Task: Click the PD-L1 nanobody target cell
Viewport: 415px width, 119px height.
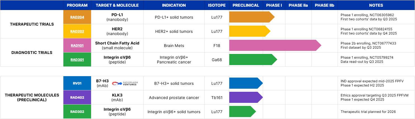Action: 117,17
